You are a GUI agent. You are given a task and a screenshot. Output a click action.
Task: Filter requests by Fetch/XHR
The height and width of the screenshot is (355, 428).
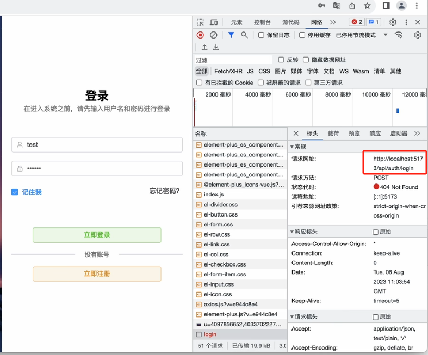coord(228,71)
